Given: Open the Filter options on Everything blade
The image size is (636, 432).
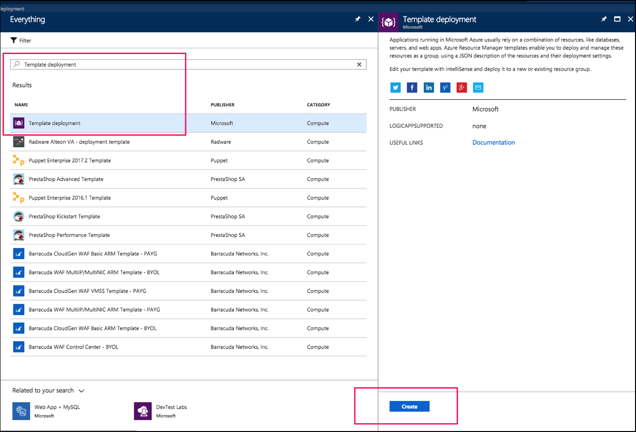Looking at the screenshot, I should coord(20,40).
